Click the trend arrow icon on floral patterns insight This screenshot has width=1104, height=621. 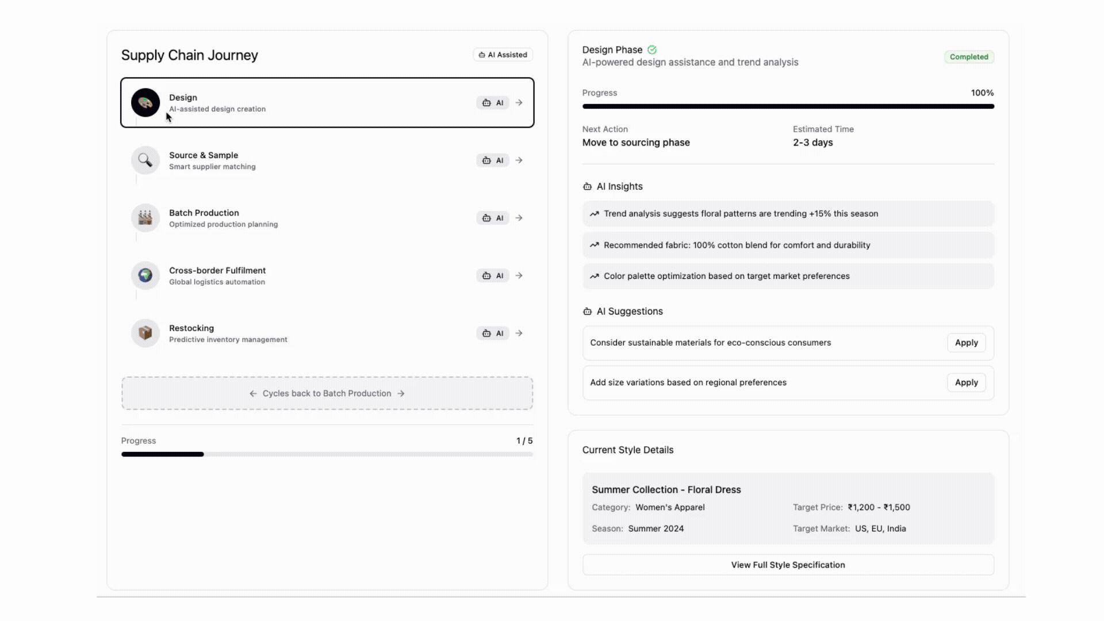click(594, 213)
